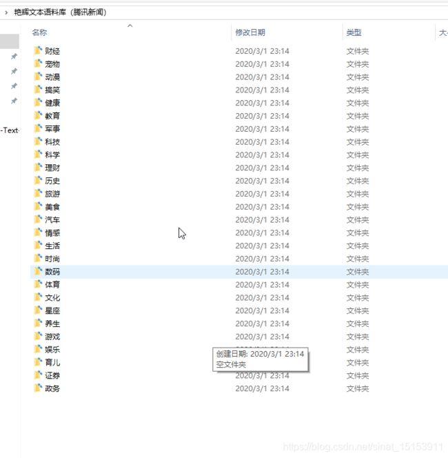The image size is (448, 458).
Task: Select the 旅游 folder icon
Action: pyautogui.click(x=38, y=194)
